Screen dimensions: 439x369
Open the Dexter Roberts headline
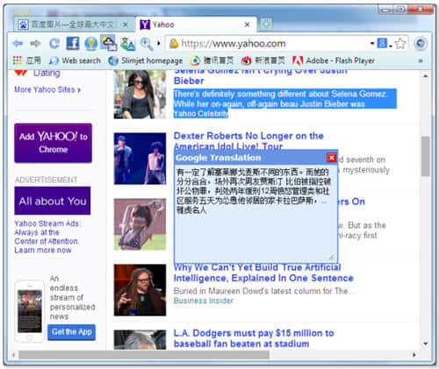(248, 141)
